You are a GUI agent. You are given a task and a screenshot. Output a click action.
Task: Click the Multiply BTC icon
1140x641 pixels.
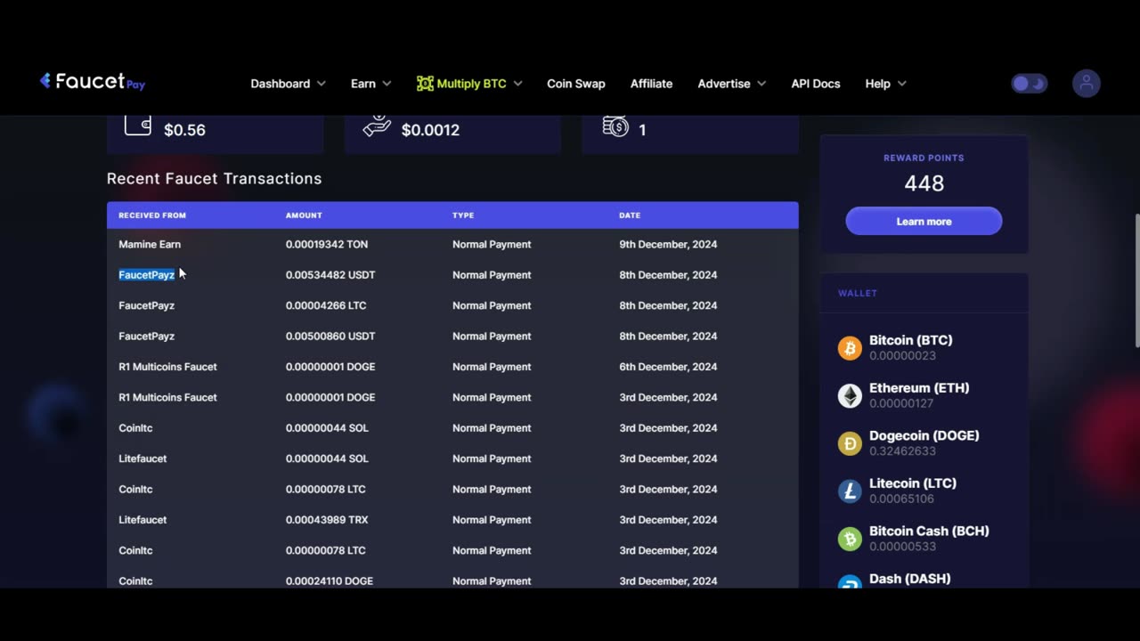coord(425,84)
